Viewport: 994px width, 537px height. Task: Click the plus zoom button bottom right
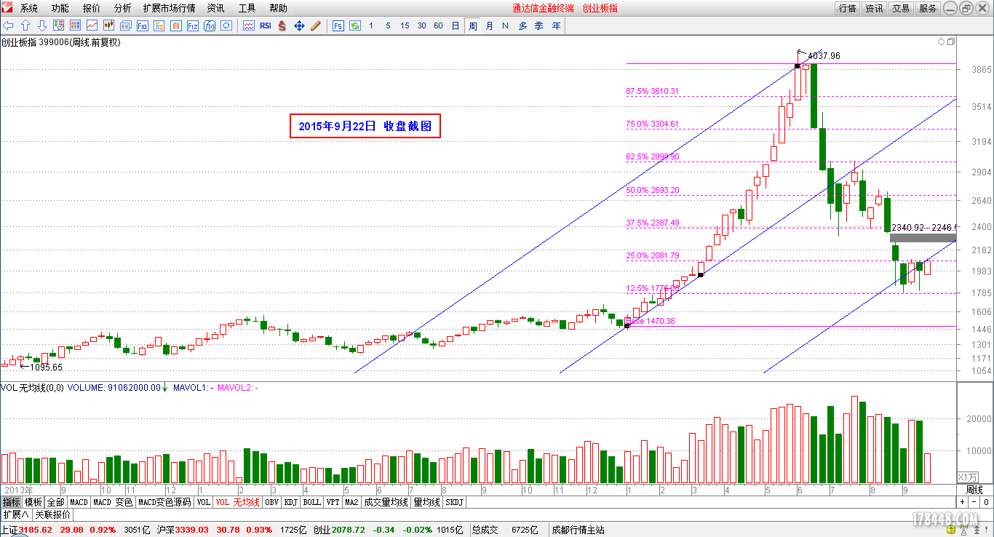coord(962,502)
